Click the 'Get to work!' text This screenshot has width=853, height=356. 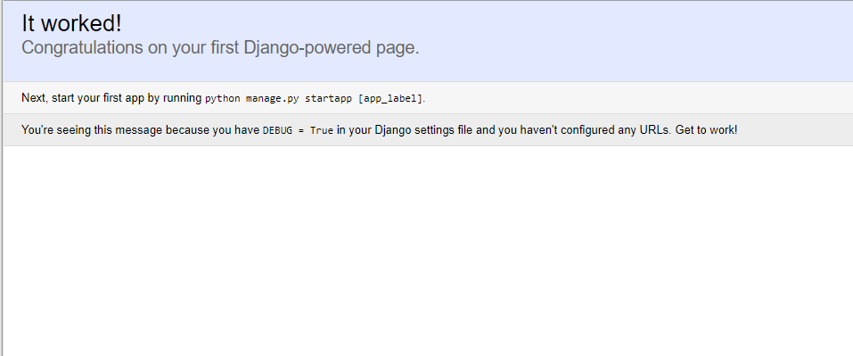point(706,130)
